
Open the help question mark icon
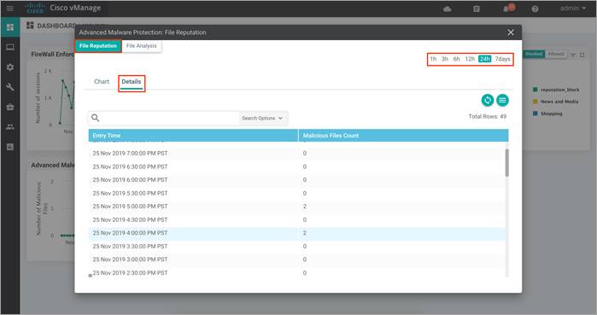click(535, 9)
